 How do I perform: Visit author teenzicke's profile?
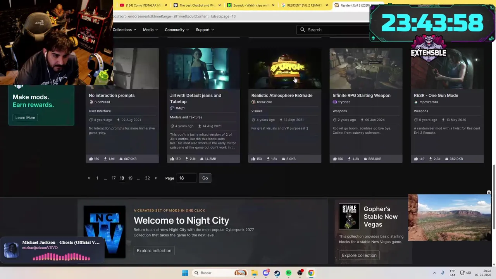pyautogui.click(x=264, y=102)
